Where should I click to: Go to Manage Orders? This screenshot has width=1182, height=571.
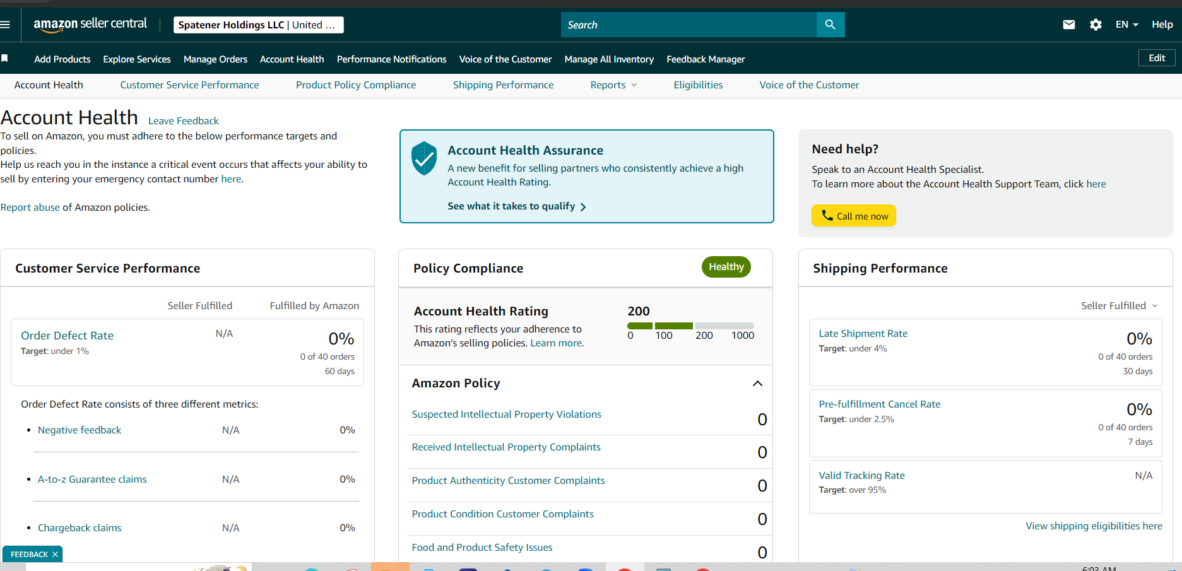coord(215,59)
